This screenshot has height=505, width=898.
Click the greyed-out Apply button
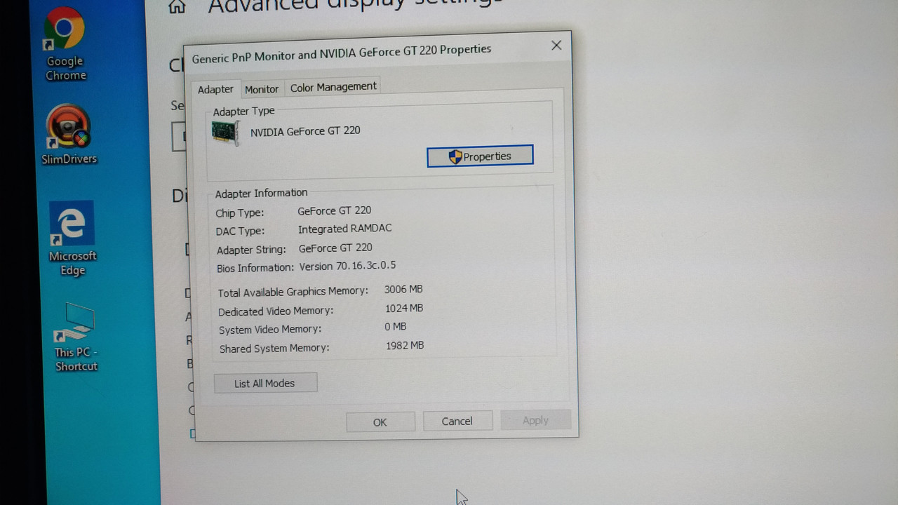(535, 420)
